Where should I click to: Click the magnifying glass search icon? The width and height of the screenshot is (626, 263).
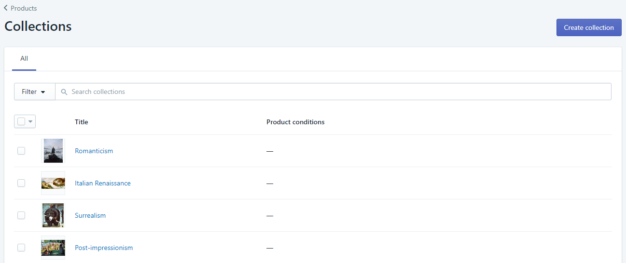tap(64, 92)
